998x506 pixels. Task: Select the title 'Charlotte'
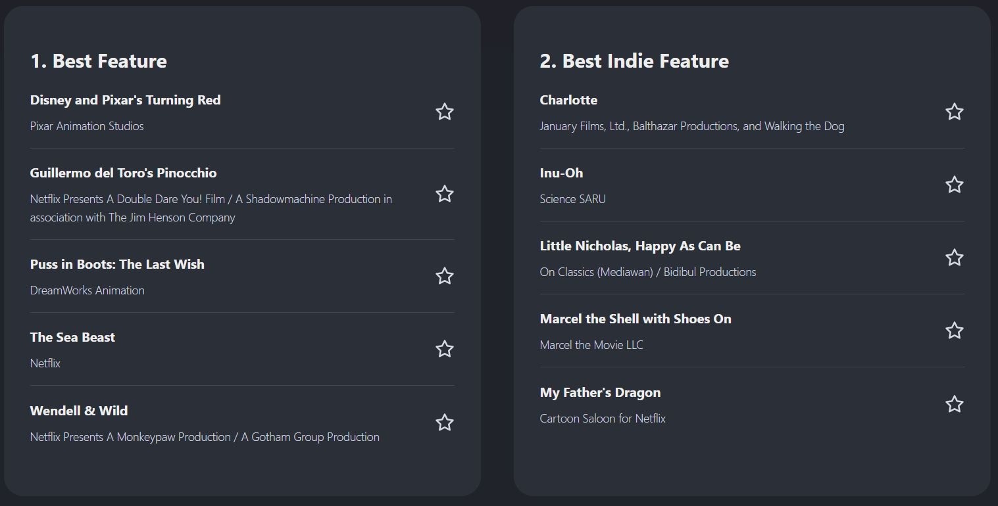click(x=568, y=100)
